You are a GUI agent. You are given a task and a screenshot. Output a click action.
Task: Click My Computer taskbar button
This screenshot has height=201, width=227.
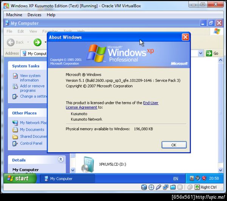coord(67,179)
